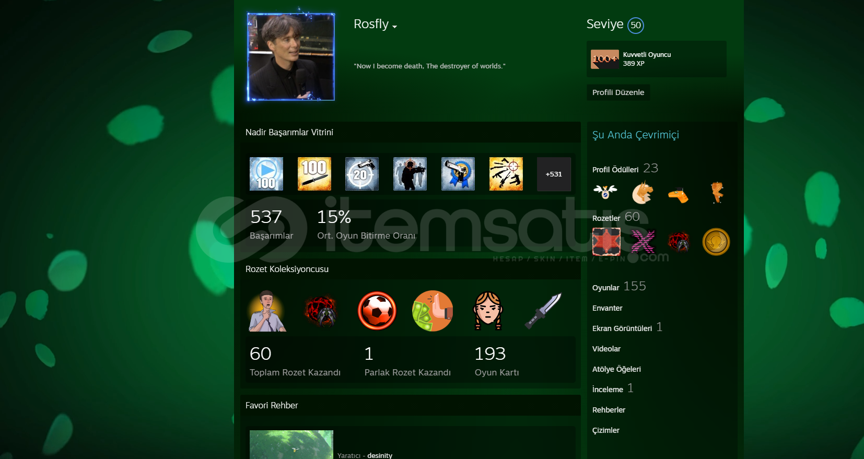Click the Profili Düzenle button

(x=618, y=92)
